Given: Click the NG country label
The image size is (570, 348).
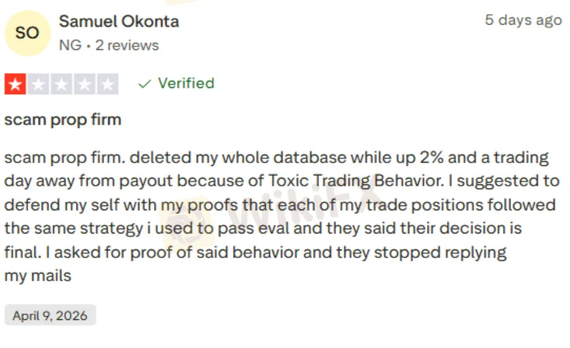Looking at the screenshot, I should click(x=70, y=46).
